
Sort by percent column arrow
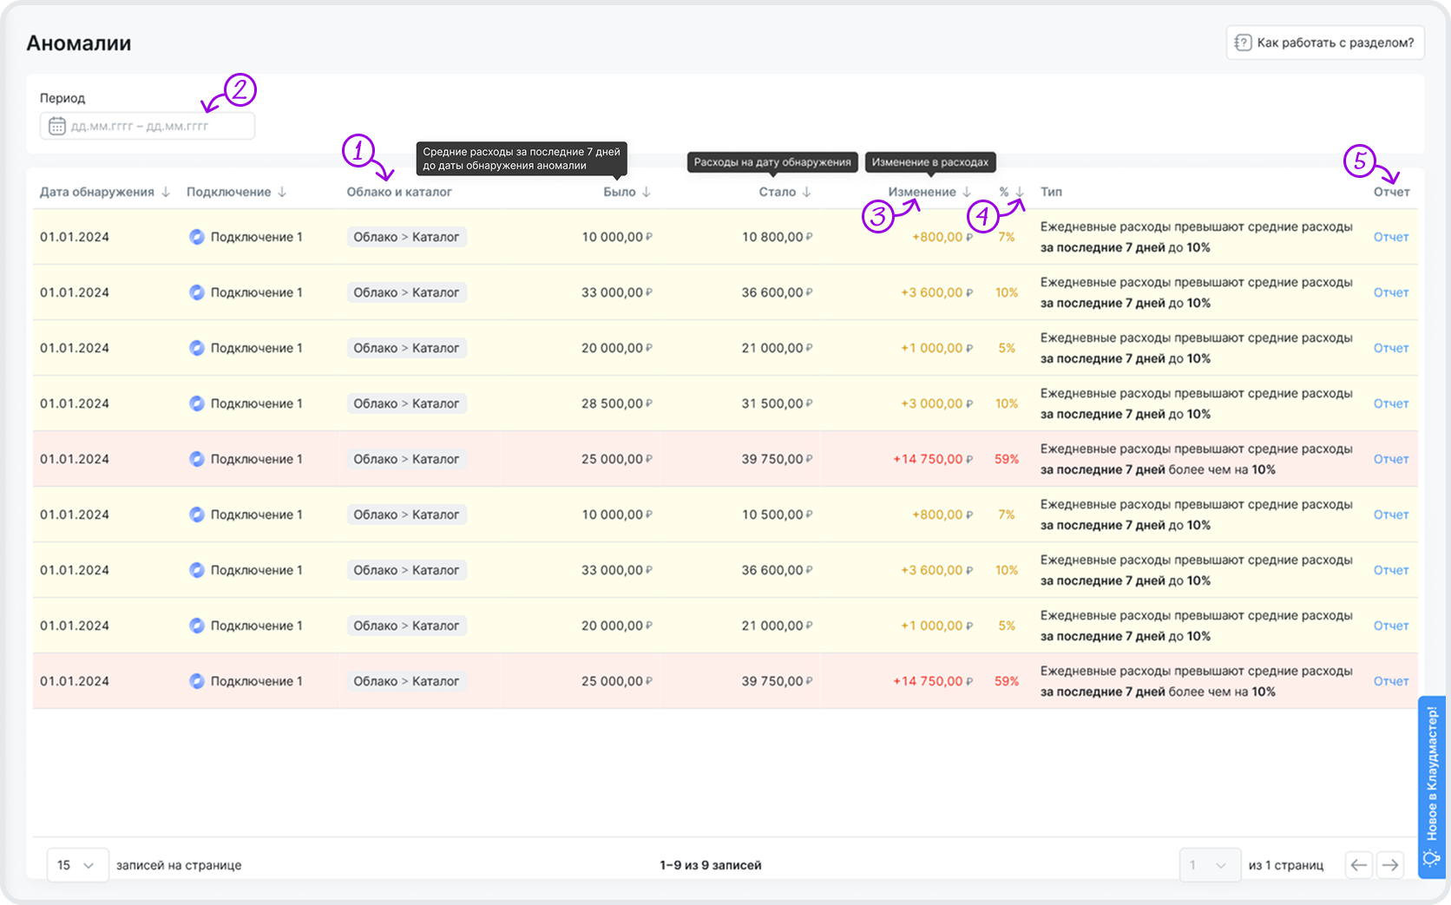pos(1020,193)
